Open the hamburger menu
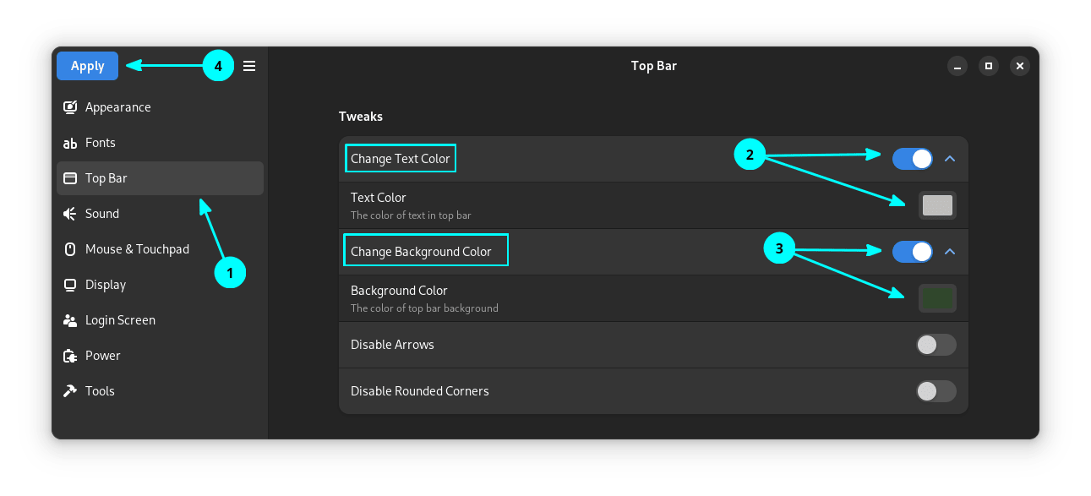Image resolution: width=1091 pixels, height=496 pixels. tap(249, 66)
